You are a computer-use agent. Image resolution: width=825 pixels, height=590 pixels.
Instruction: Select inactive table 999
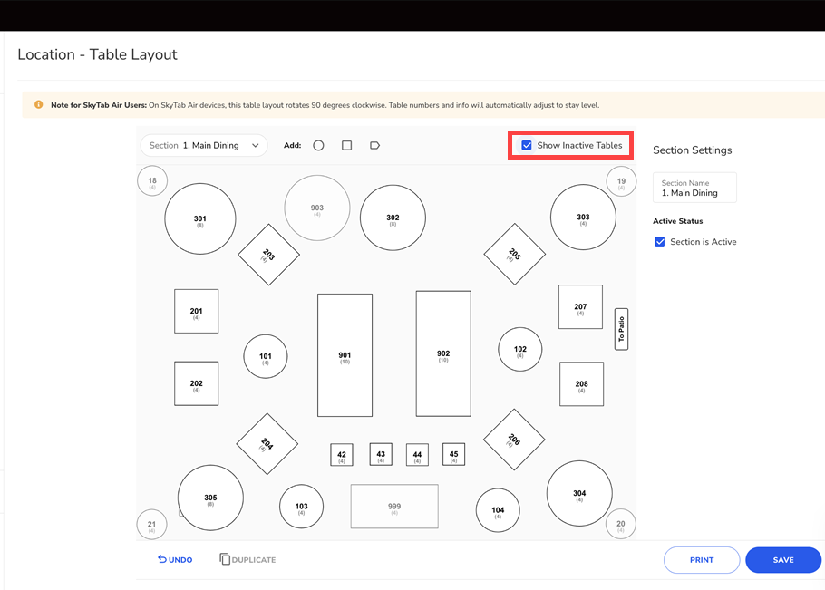(x=394, y=507)
